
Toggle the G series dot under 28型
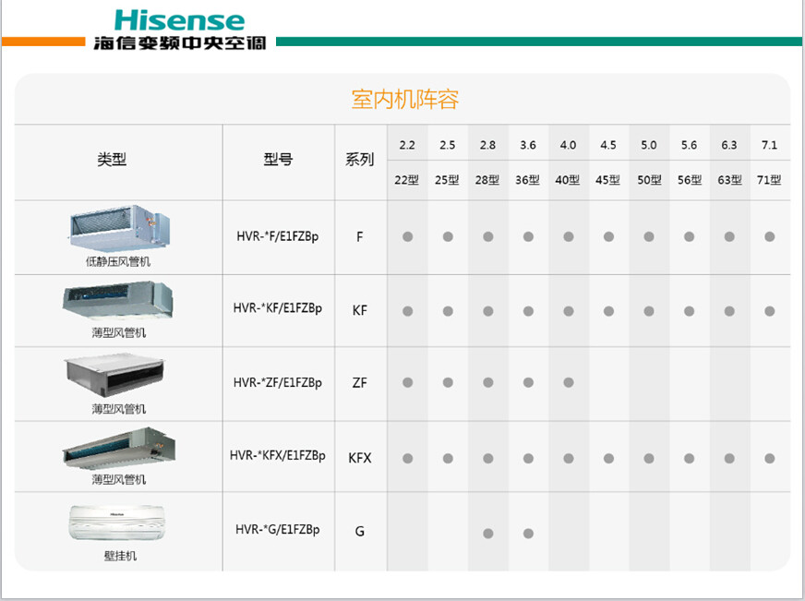487,531
